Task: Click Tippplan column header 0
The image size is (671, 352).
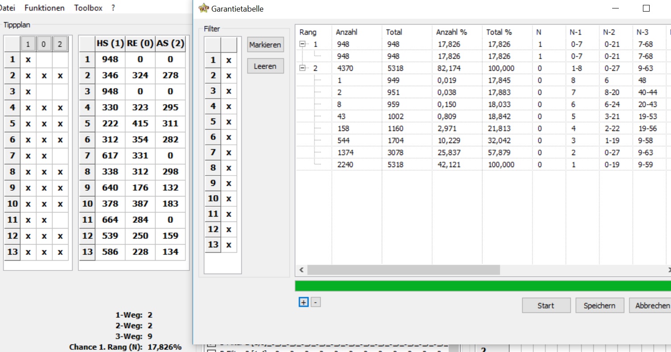Action: 44,44
